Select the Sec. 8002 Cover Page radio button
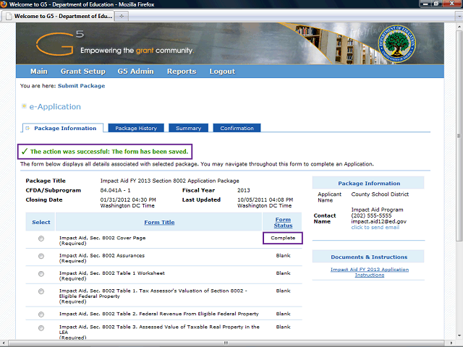Screen dimensions: 463x347 [41, 239]
